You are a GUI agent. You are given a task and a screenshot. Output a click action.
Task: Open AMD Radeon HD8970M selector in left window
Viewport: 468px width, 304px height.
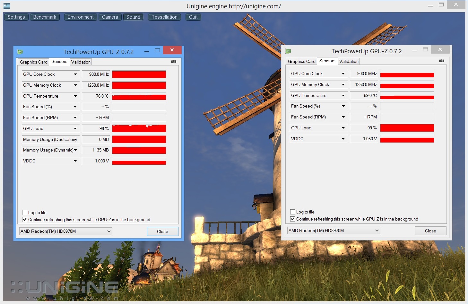point(66,231)
